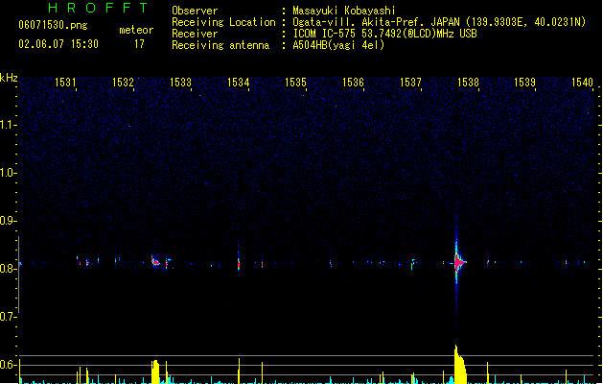Screen dimensions: 603x384
Task: Click the tallest yellow intensity peak near 1538
Action: tap(459, 365)
